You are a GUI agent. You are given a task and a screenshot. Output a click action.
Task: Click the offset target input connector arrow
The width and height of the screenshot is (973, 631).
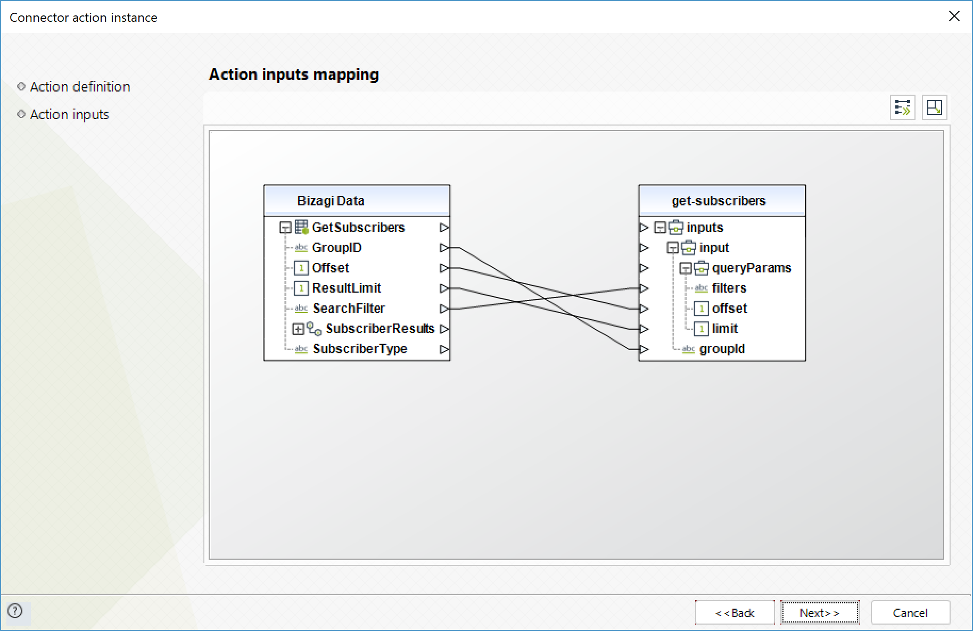point(644,308)
